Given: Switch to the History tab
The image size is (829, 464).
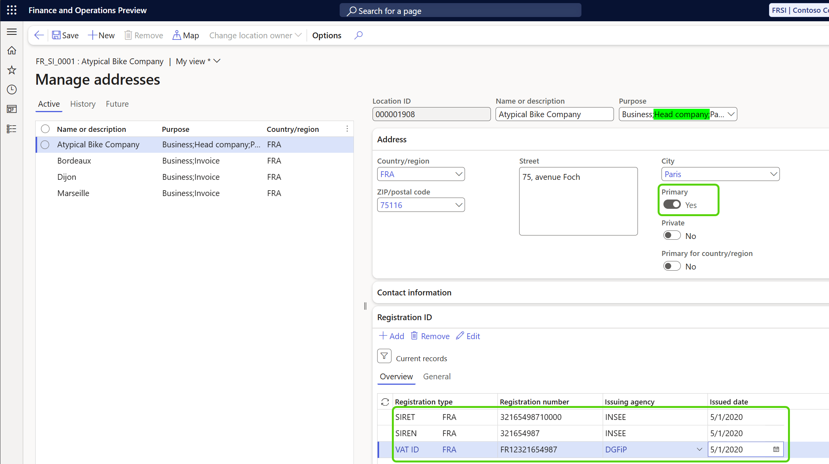Looking at the screenshot, I should click(83, 104).
